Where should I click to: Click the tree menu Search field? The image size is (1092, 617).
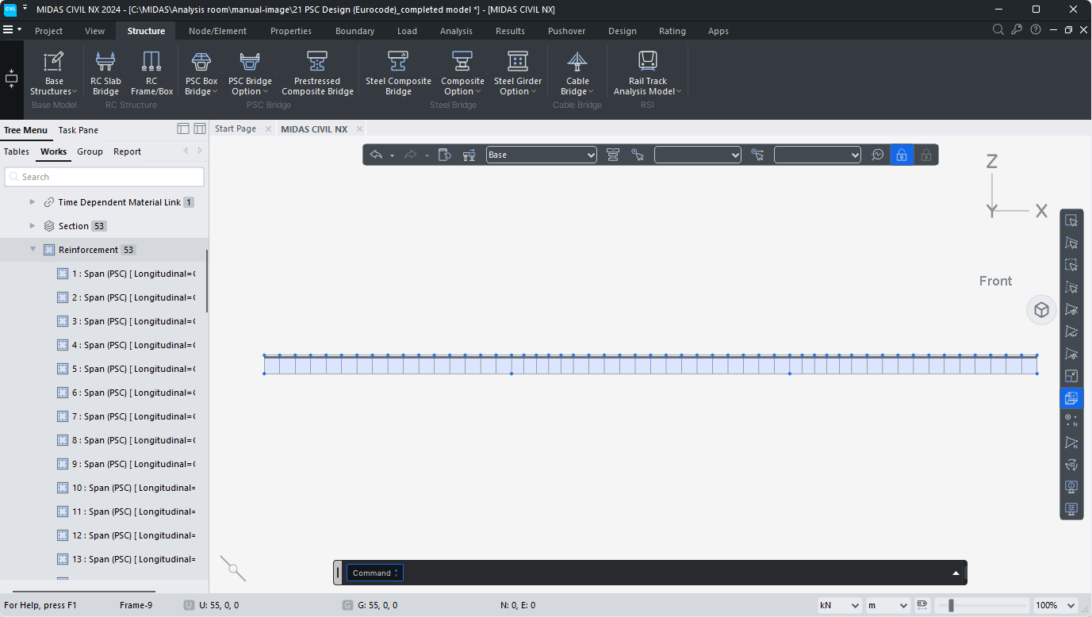point(105,177)
